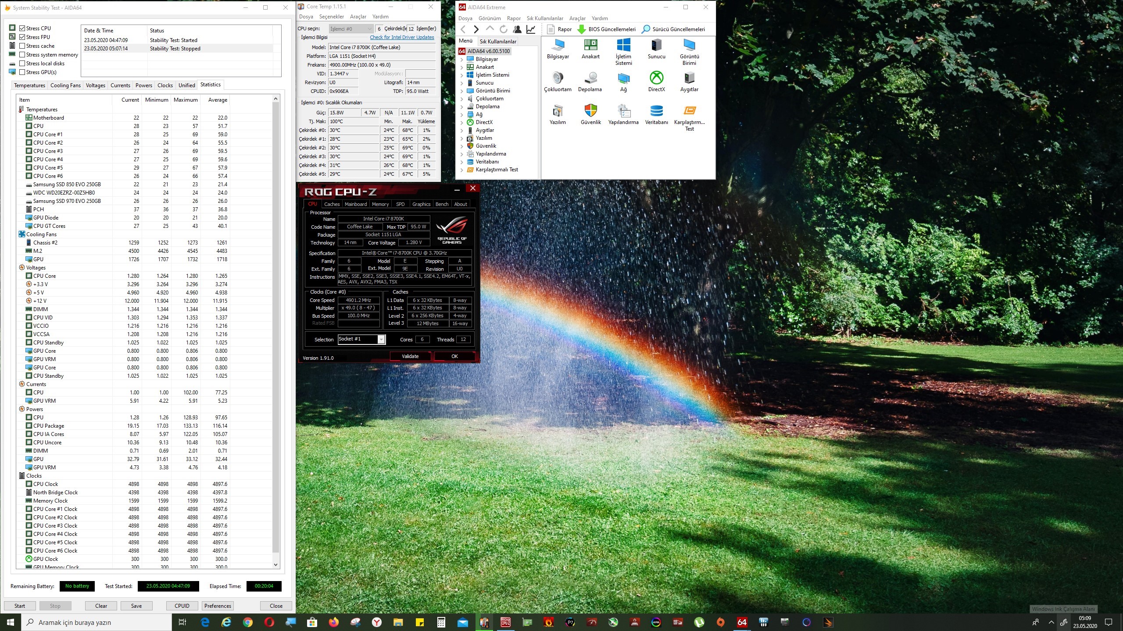Open the Çokluortam multimedia icon
This screenshot has width=1123, height=631.
coord(558,82)
